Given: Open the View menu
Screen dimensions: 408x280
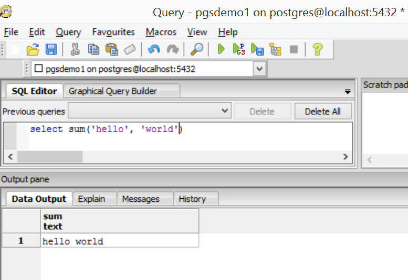Looking at the screenshot, I should pos(197,32).
